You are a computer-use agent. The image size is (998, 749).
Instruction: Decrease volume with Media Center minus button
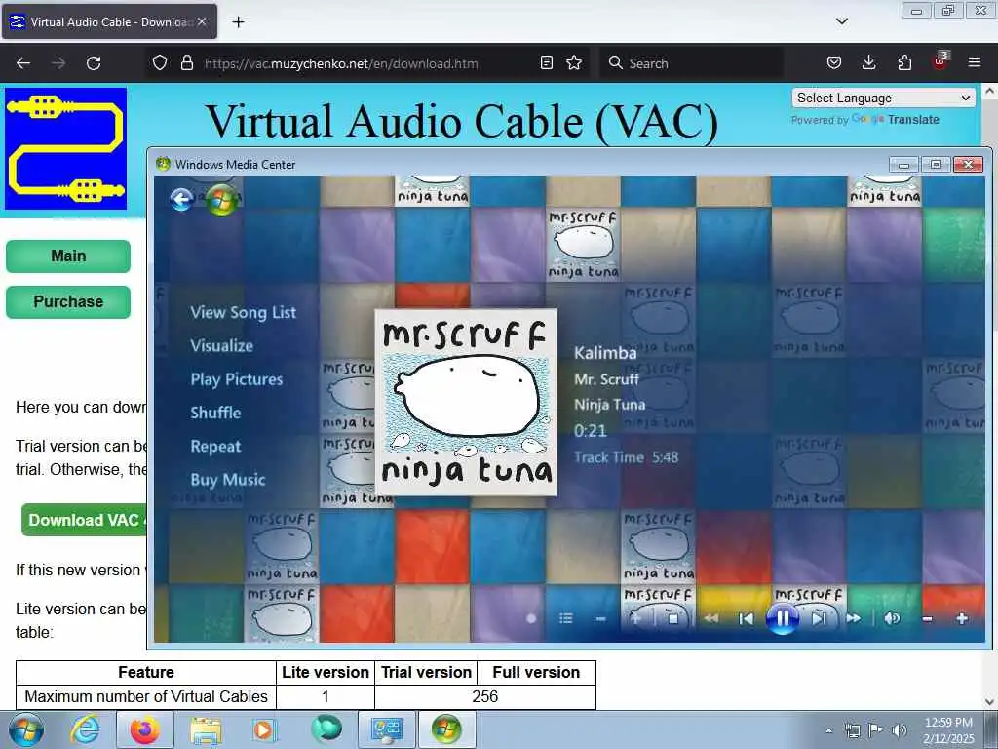928,618
